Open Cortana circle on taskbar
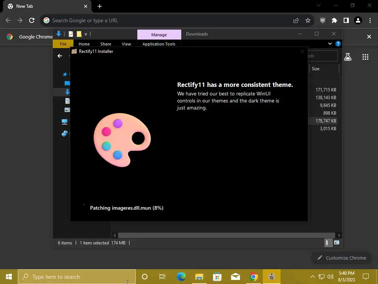 pos(145,277)
